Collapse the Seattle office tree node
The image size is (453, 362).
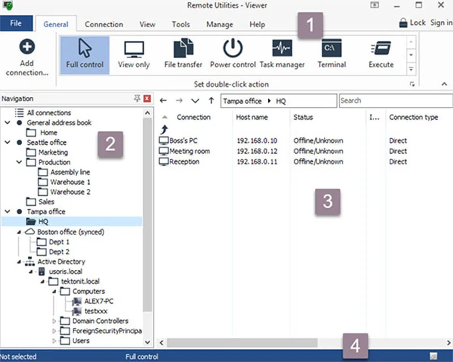tap(7, 143)
